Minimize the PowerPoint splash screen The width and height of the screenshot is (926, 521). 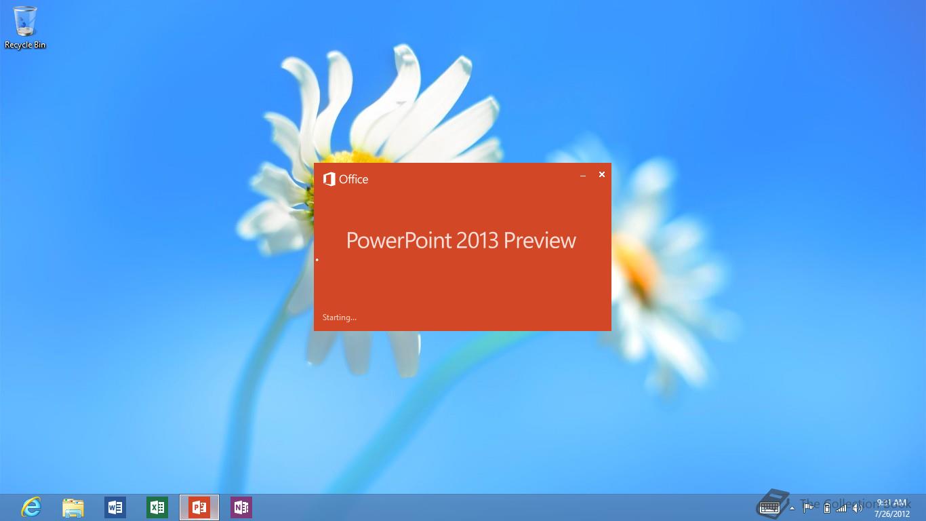point(583,175)
